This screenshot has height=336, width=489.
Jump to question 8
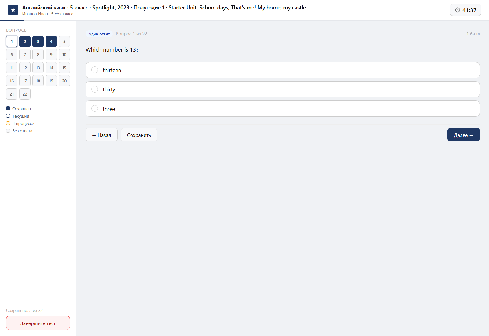point(38,55)
